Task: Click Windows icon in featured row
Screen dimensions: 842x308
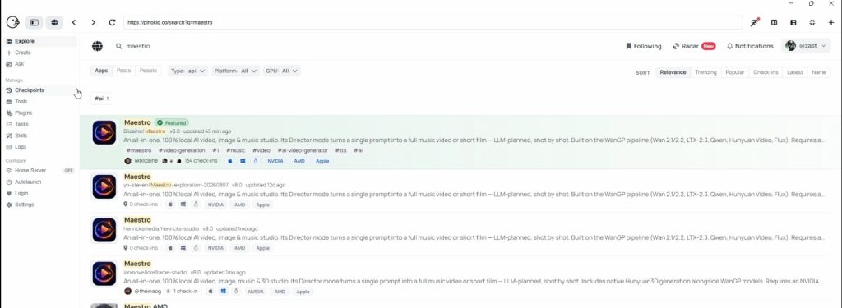Action: (243, 161)
